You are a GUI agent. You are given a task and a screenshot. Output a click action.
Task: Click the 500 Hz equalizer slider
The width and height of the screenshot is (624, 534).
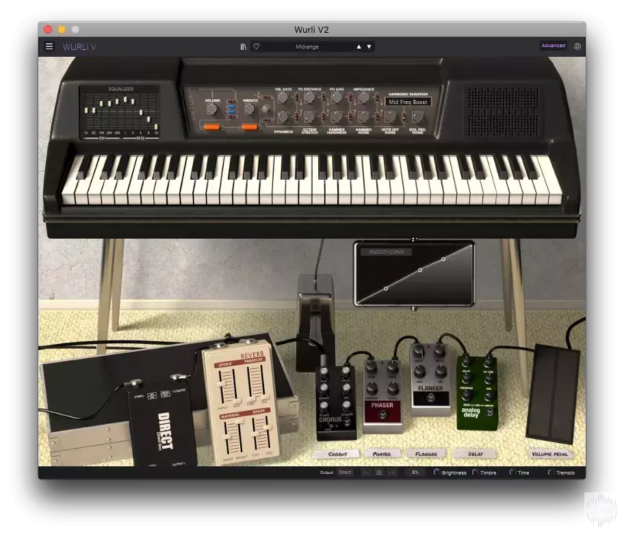[x=117, y=102]
